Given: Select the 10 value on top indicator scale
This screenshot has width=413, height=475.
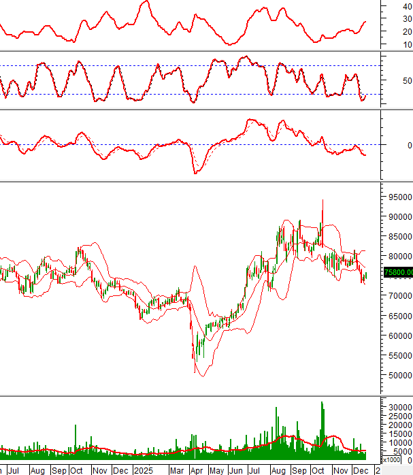Looking at the screenshot, I should pos(407,44).
